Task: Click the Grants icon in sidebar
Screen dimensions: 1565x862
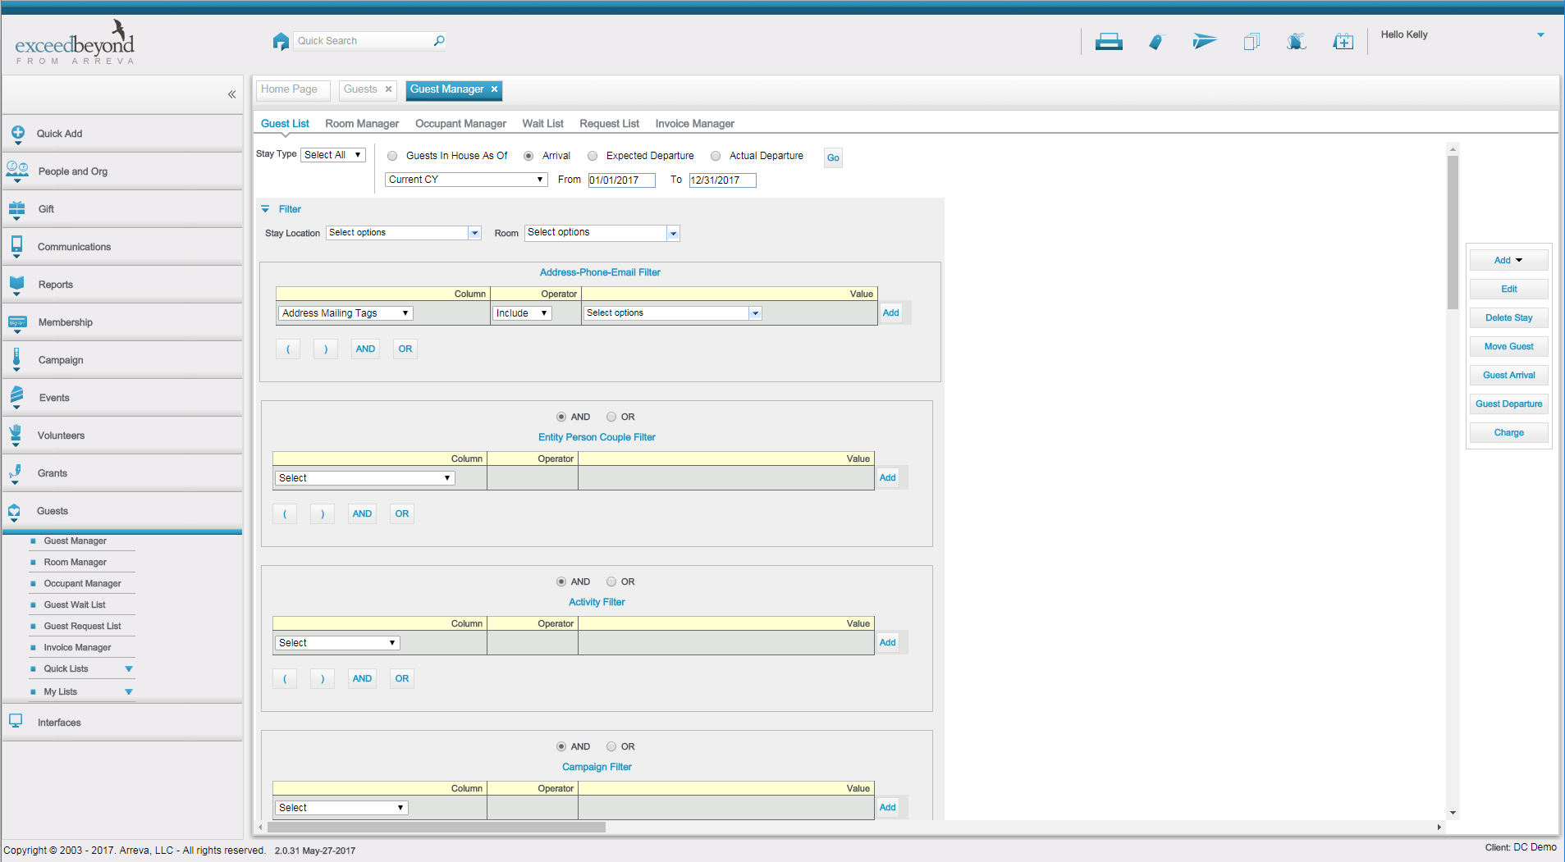Action: [16, 472]
